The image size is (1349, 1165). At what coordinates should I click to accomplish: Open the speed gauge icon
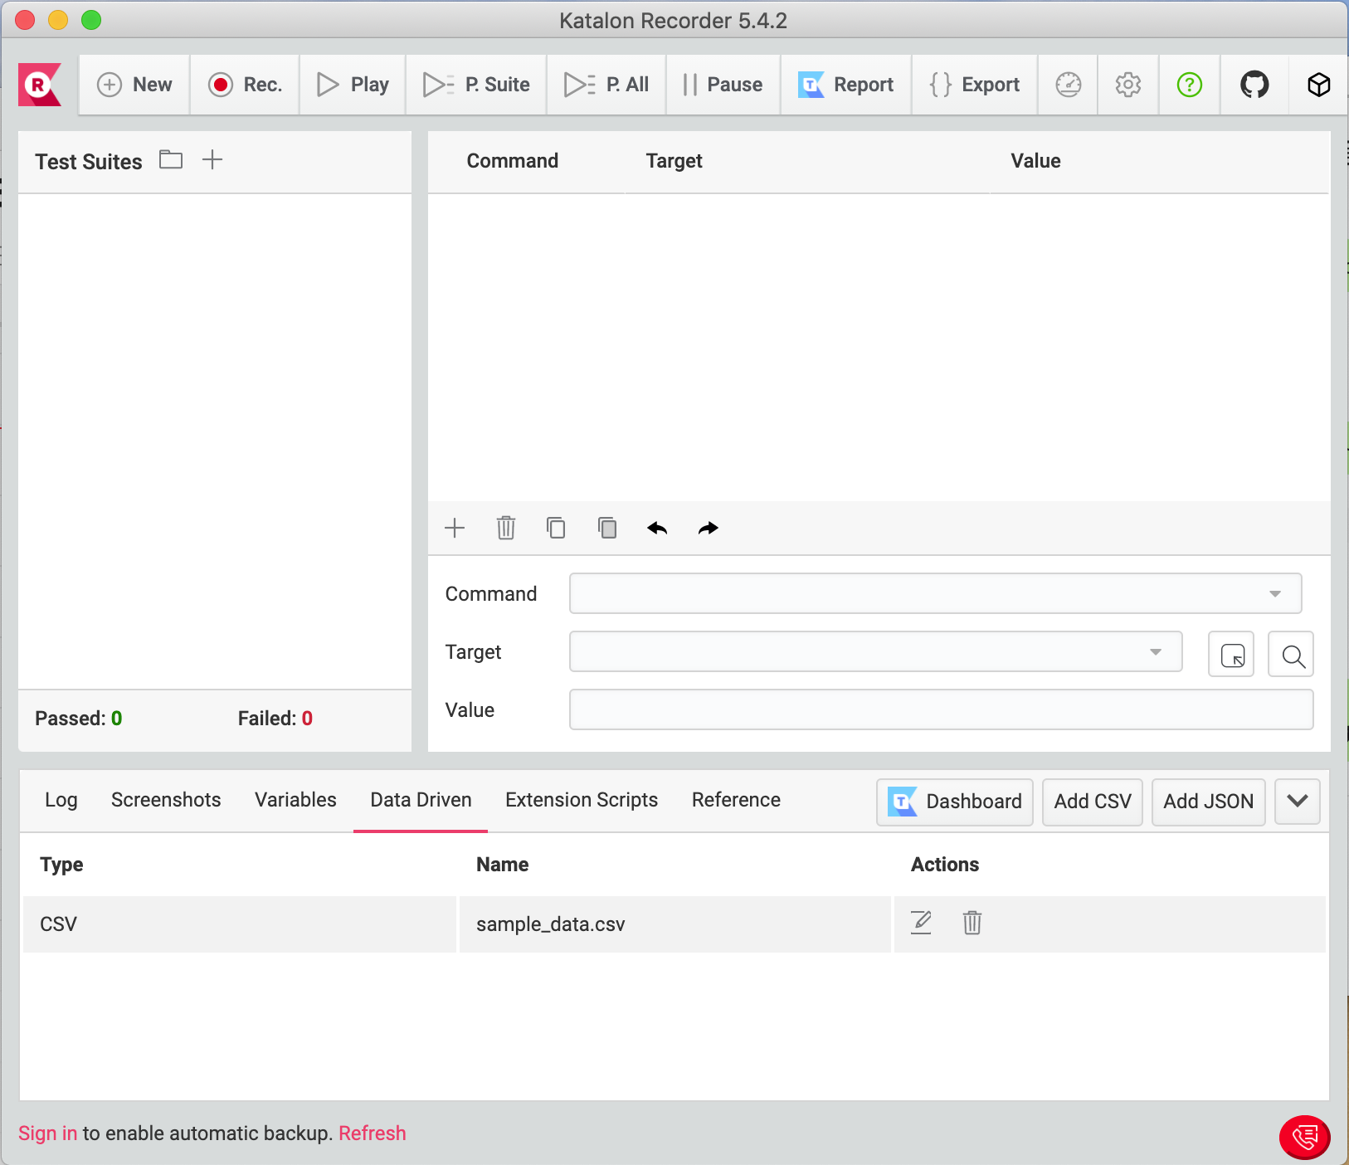click(1069, 85)
